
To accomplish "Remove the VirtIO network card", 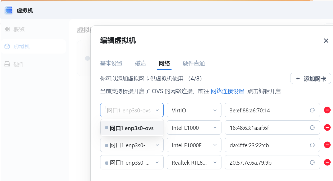I will (x=327, y=110).
